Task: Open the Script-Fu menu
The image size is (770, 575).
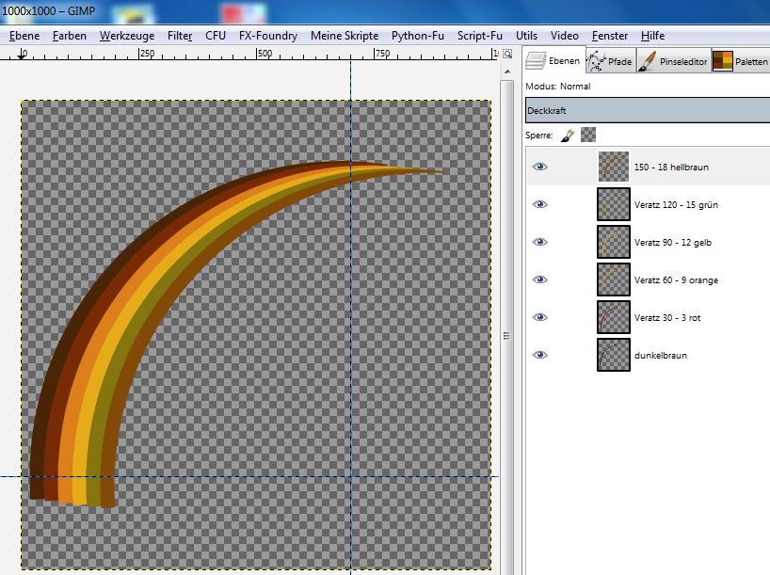Action: 479,36
